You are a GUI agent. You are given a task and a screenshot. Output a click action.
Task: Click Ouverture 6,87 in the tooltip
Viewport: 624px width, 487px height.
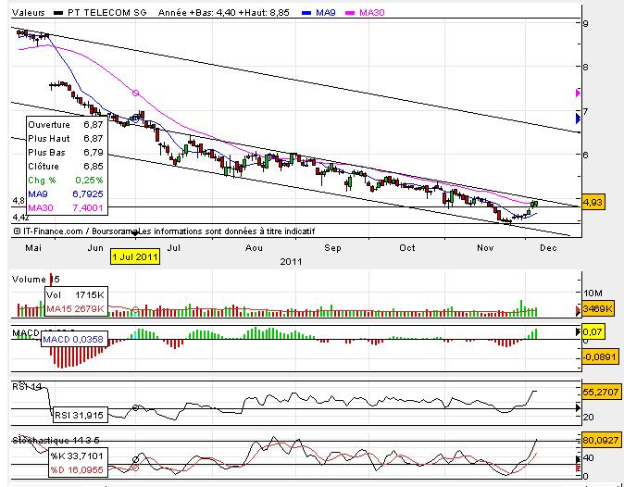click(x=66, y=125)
